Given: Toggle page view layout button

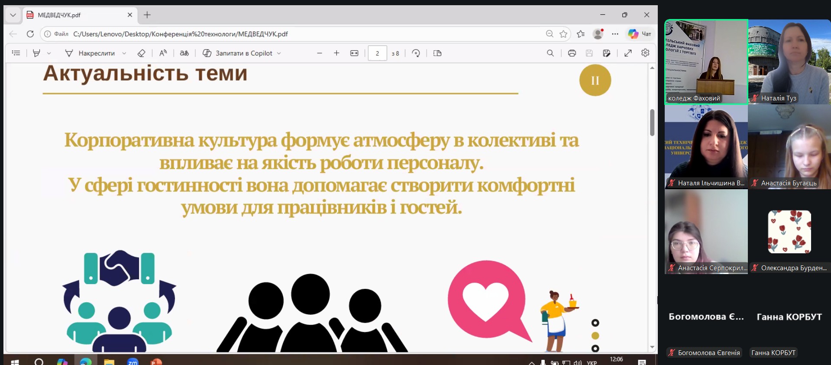Looking at the screenshot, I should [x=437, y=53].
